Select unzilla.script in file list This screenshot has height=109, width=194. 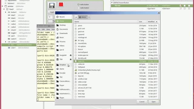pyautogui.click(x=116, y=79)
